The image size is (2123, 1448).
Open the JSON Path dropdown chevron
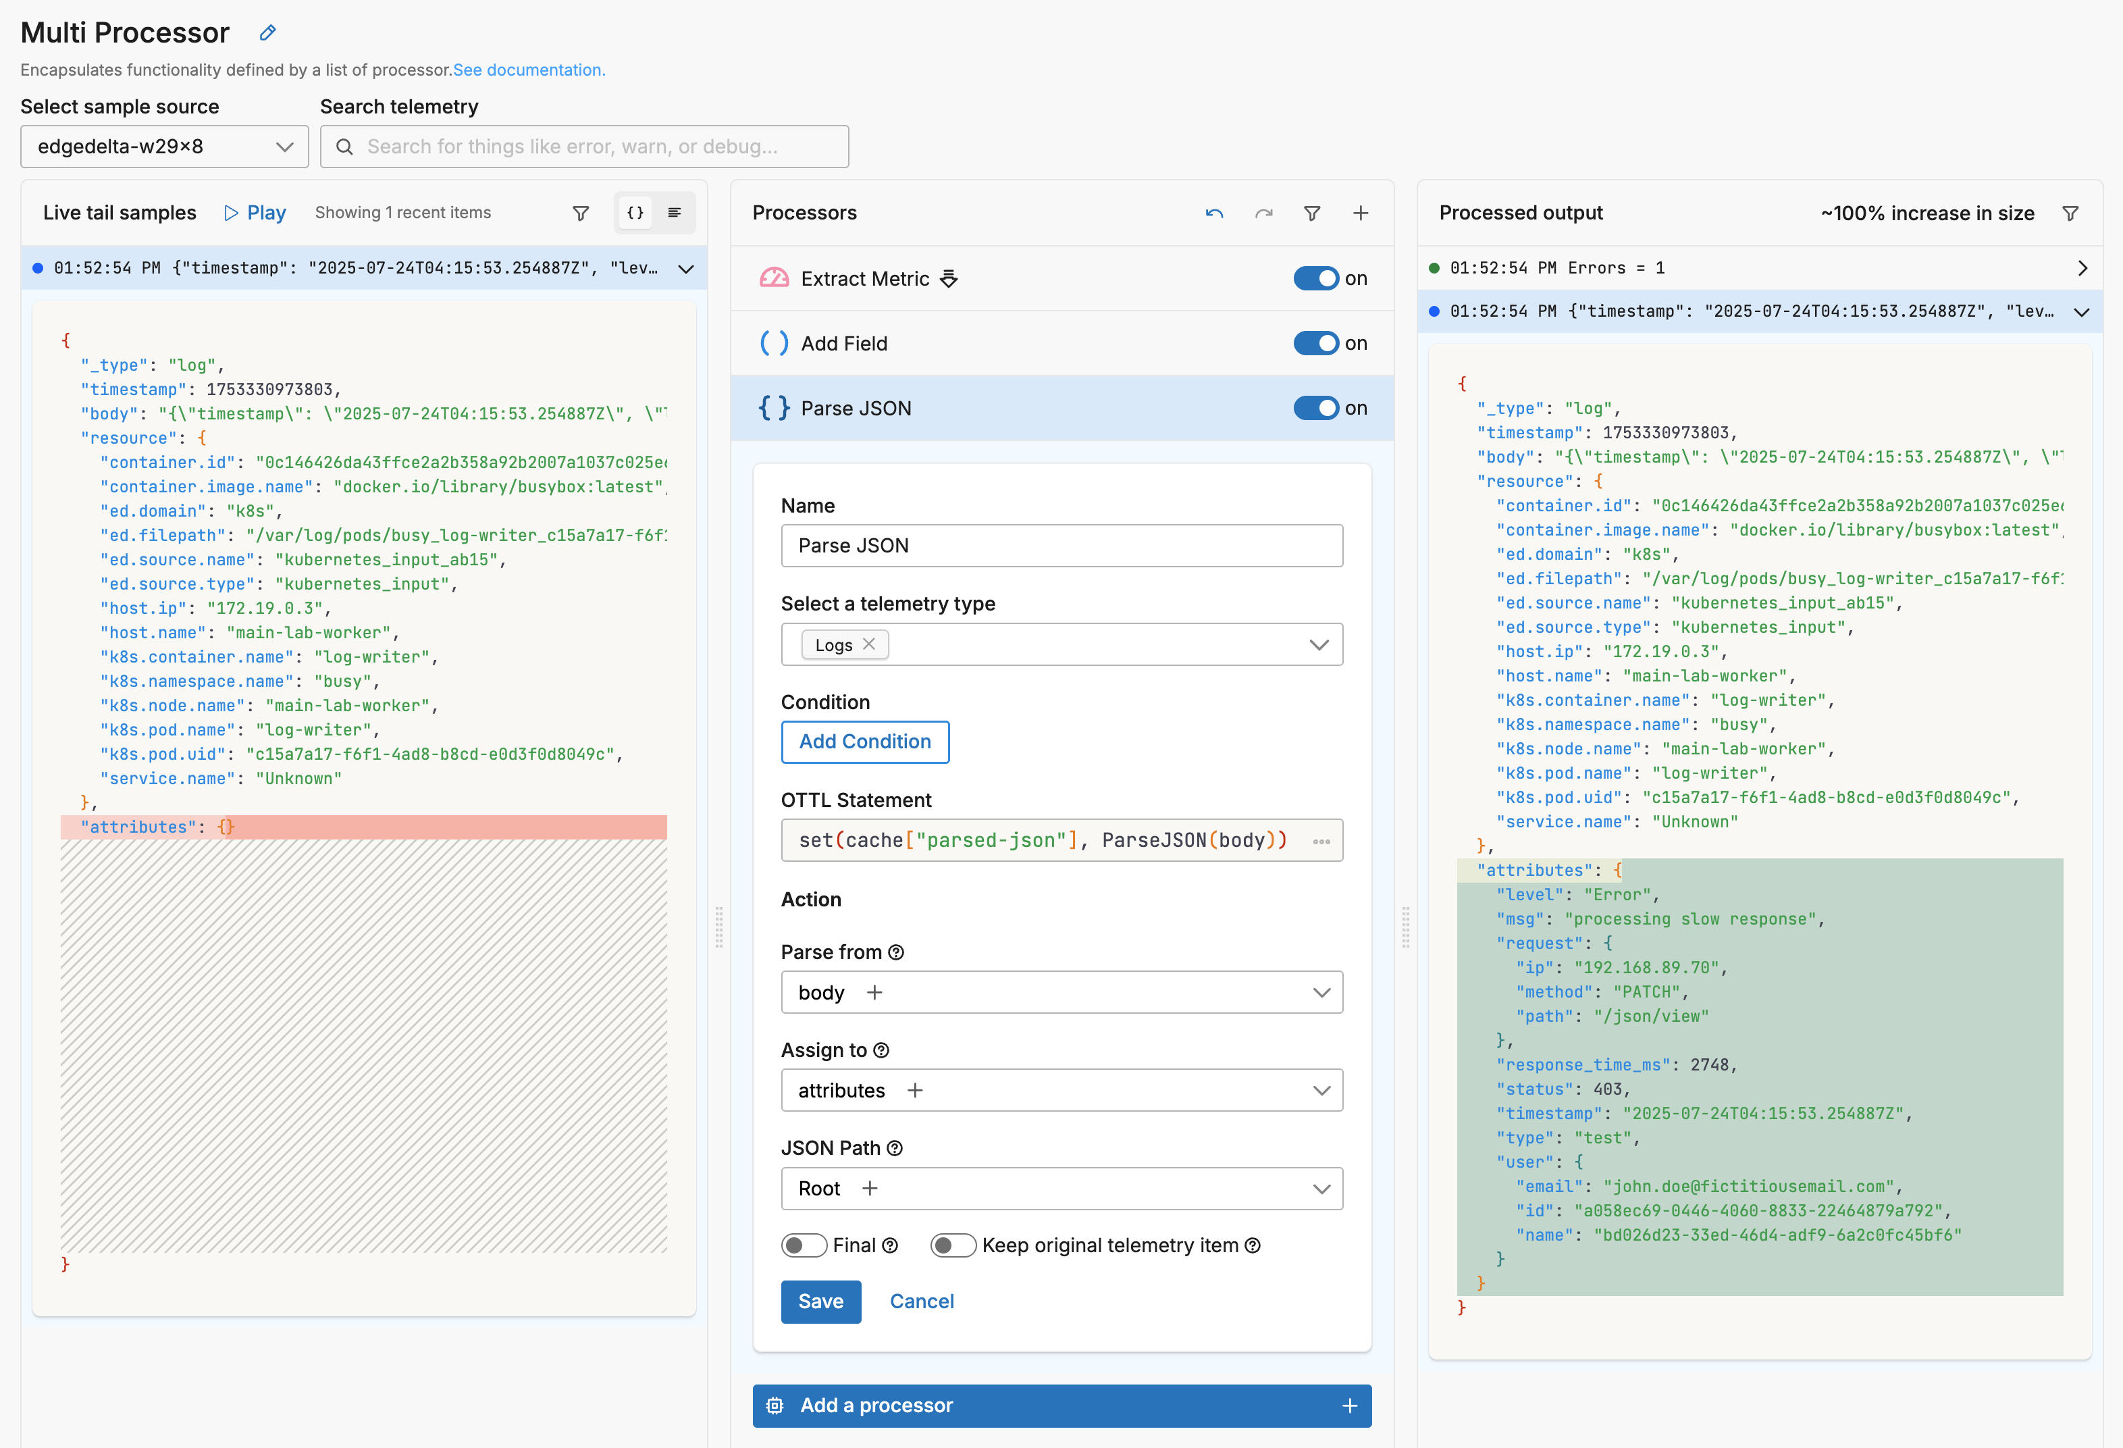click(1321, 1189)
